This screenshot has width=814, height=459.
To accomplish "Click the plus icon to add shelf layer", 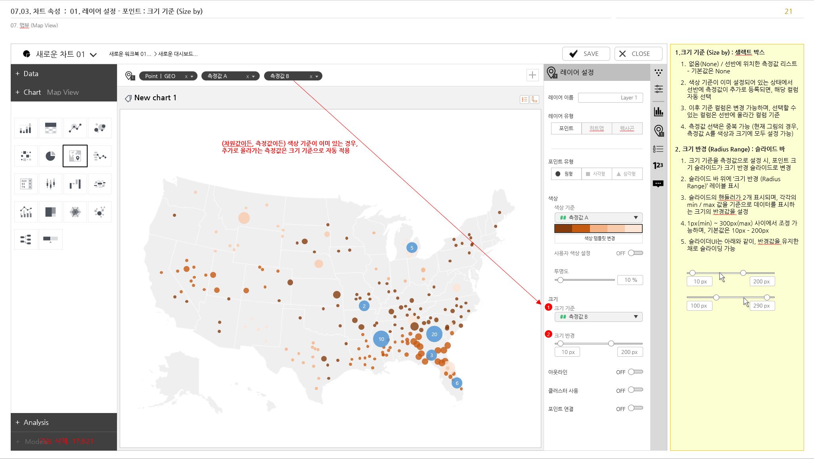I will point(532,75).
